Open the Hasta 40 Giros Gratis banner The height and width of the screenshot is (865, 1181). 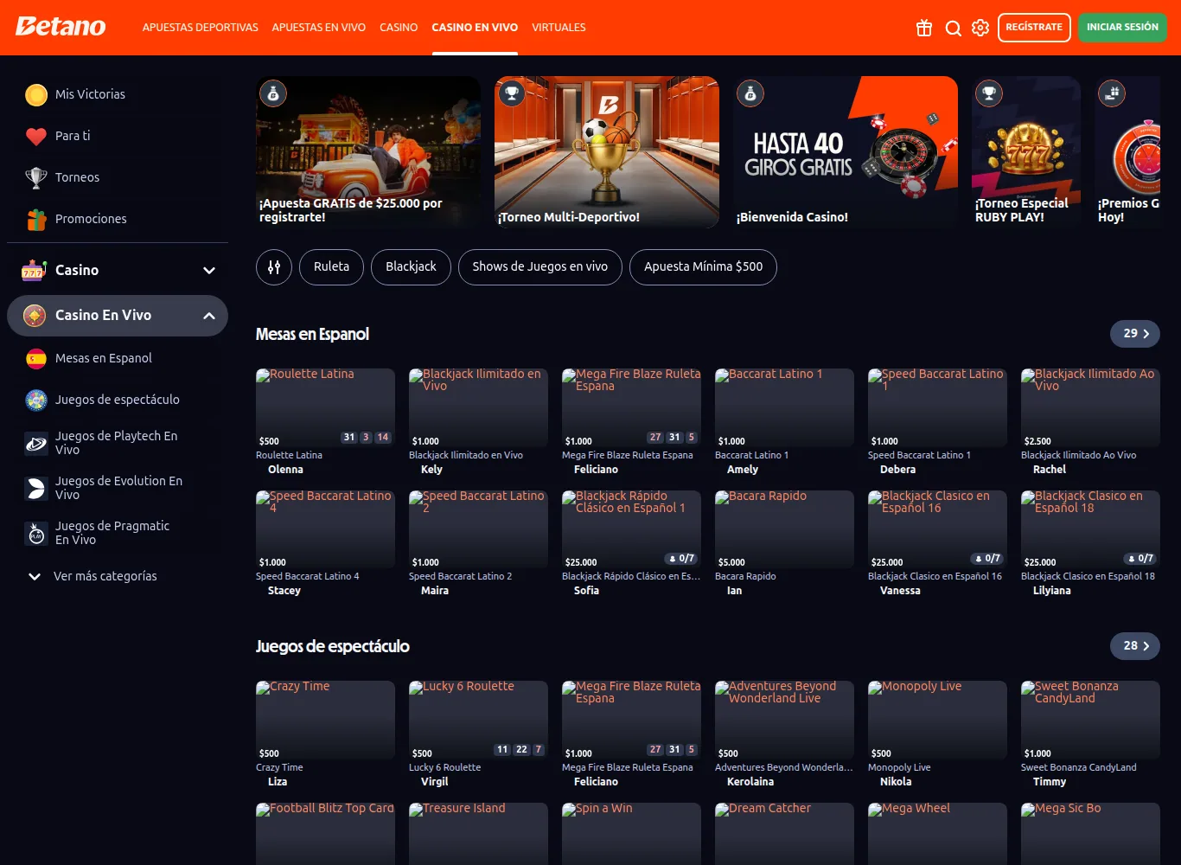tap(846, 152)
